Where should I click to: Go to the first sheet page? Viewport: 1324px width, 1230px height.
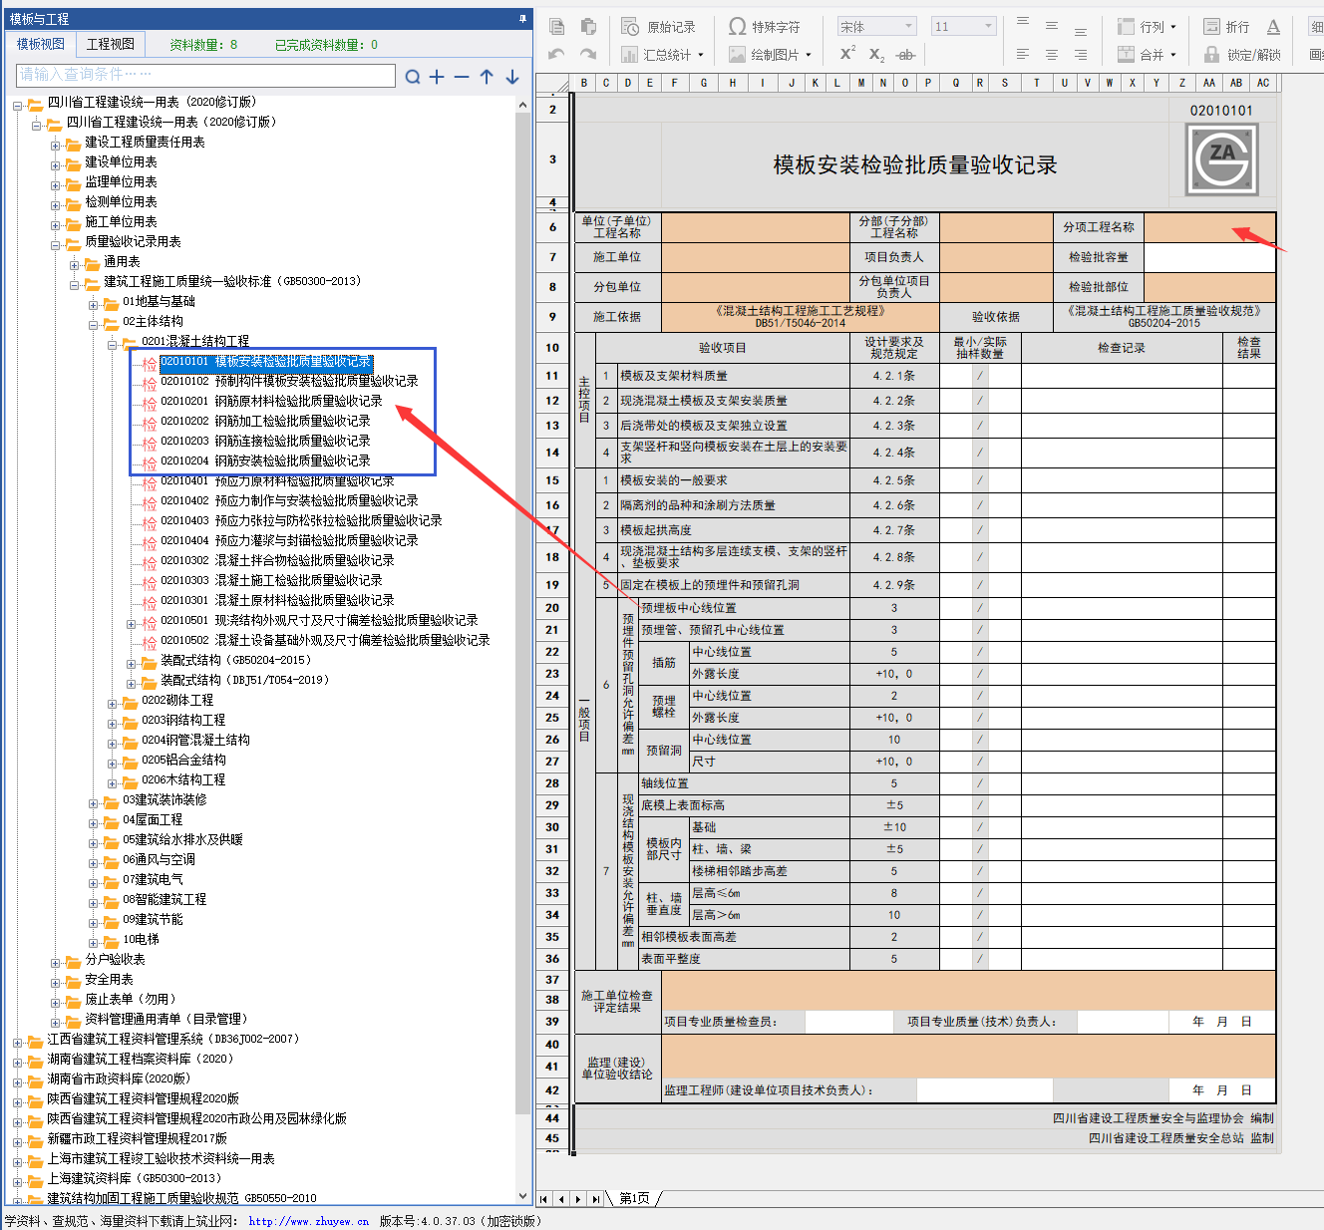[x=544, y=1199]
